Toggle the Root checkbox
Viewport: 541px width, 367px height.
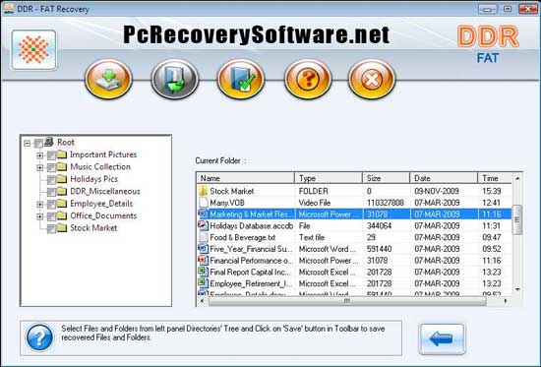coord(38,143)
